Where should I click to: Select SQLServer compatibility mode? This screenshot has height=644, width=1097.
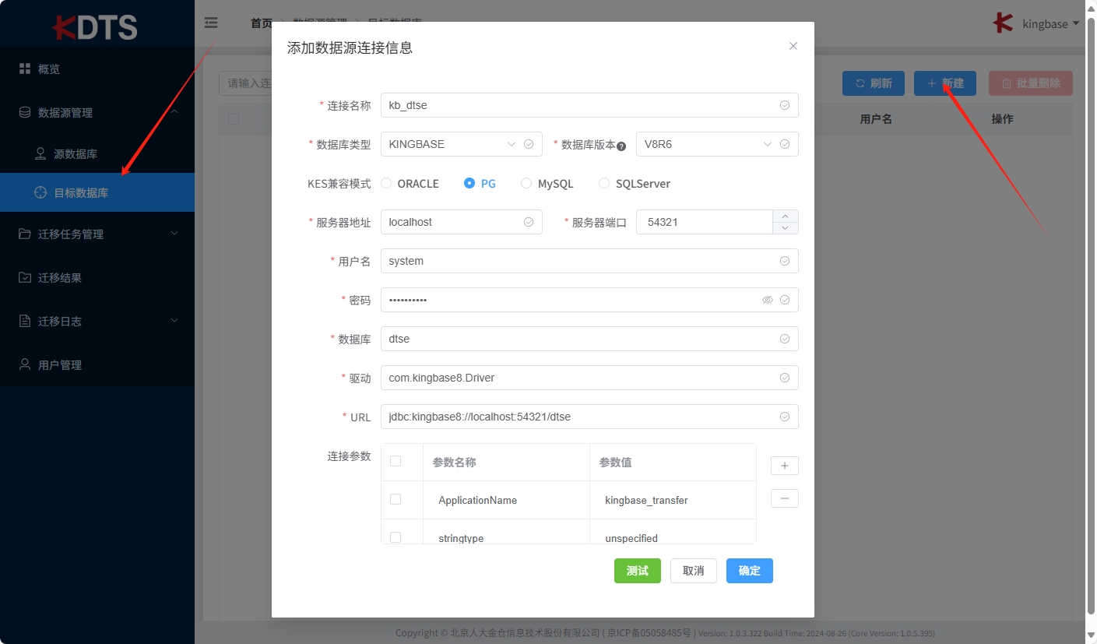click(x=635, y=184)
